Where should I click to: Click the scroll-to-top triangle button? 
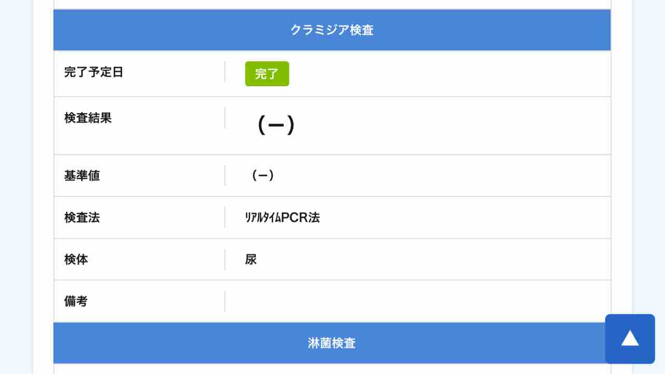click(630, 339)
